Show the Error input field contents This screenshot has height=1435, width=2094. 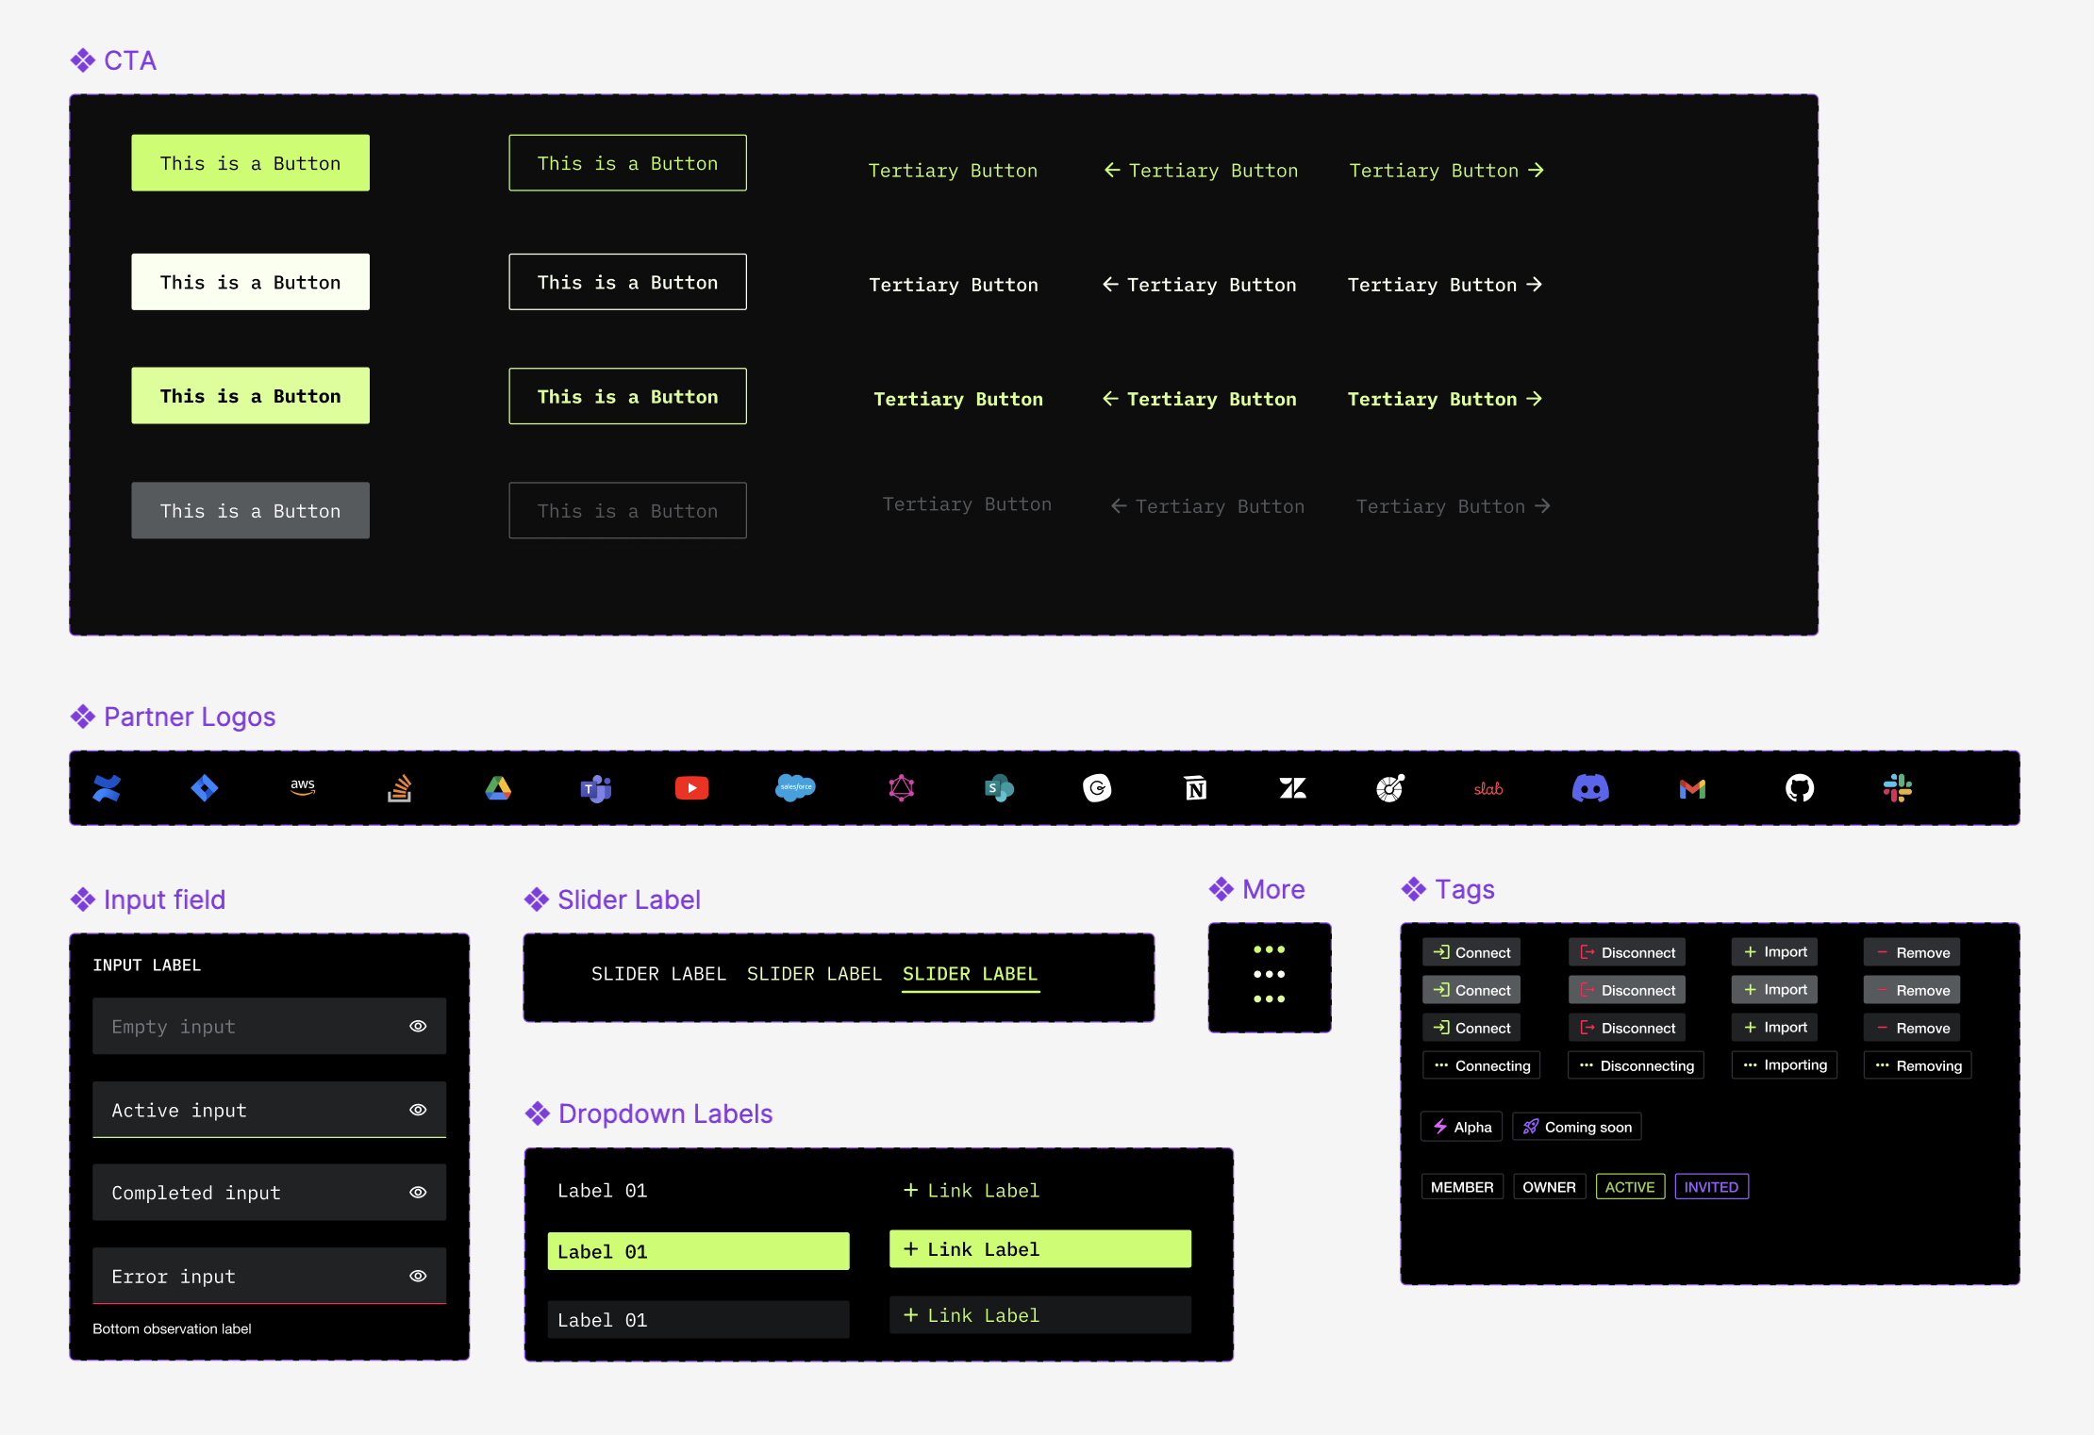(418, 1276)
